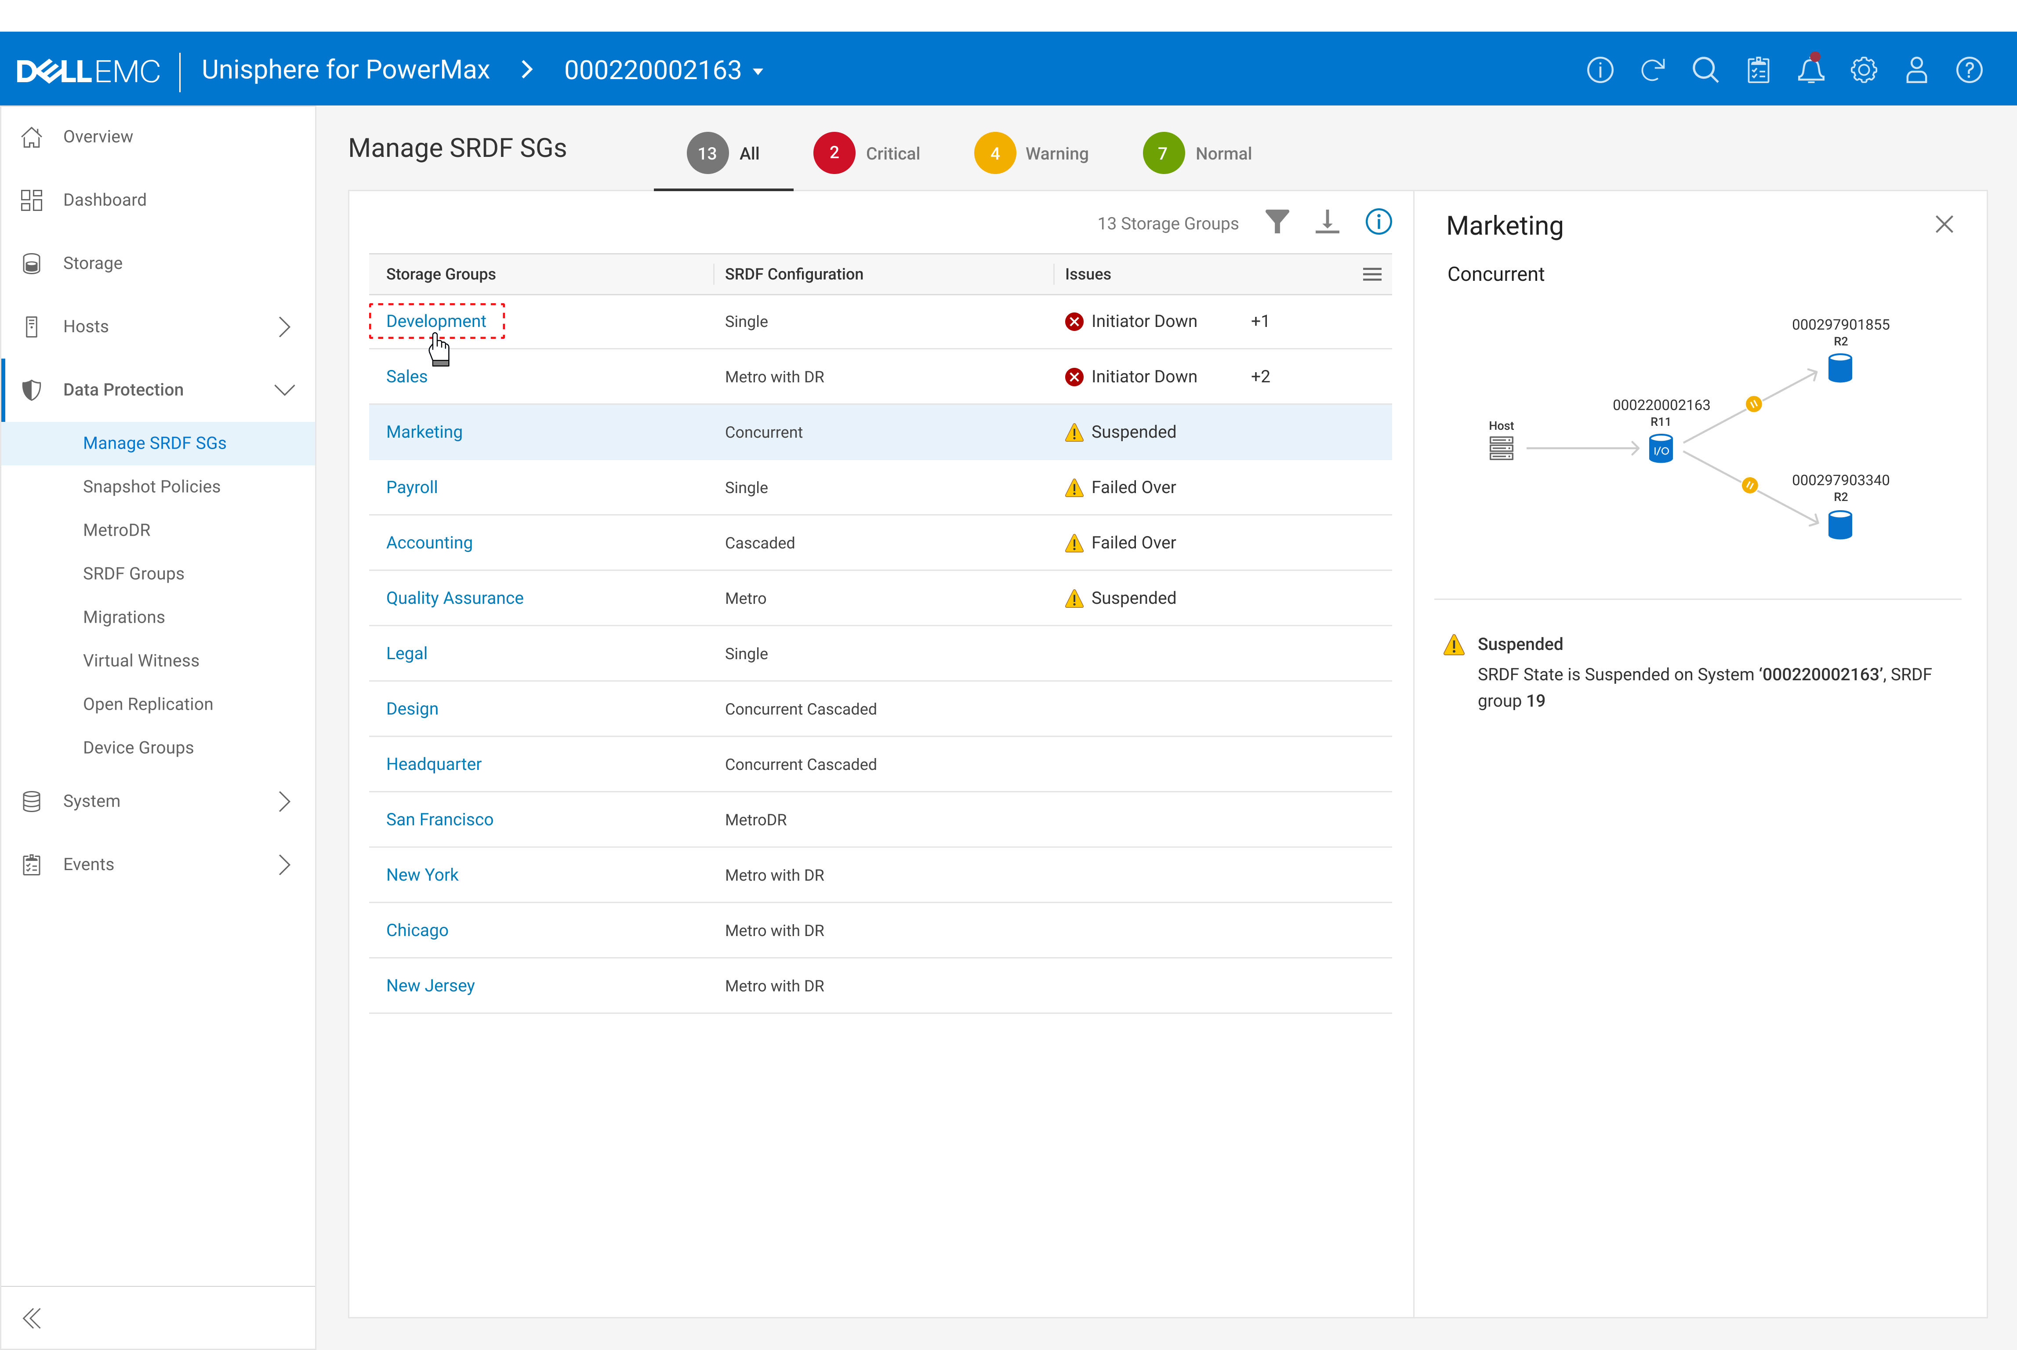The height and width of the screenshot is (1350, 2017).
Task: Open the notifications bell icon
Action: (1810, 70)
